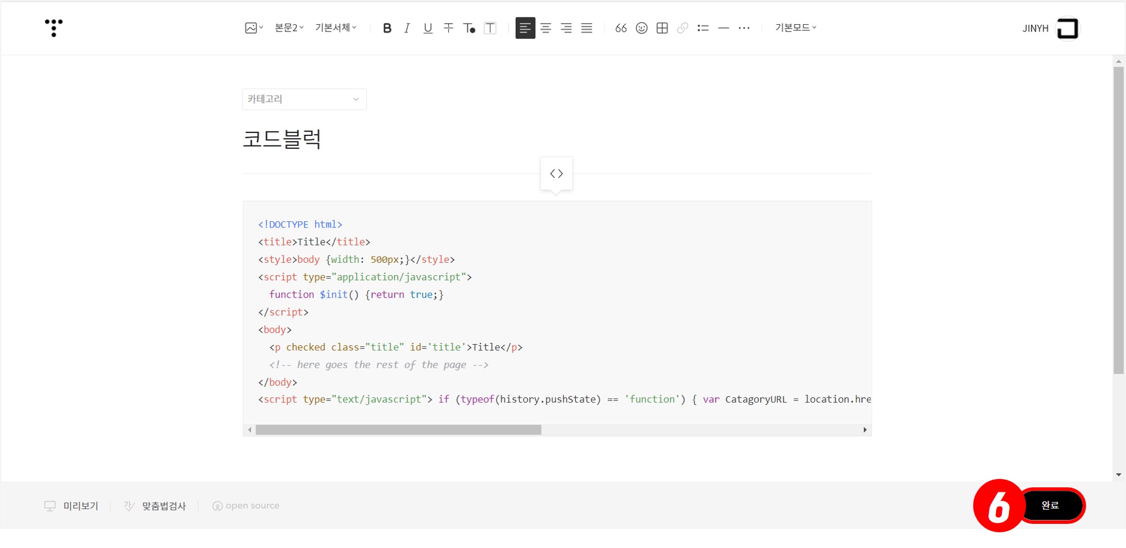Insert a horizontal divider line
The image size is (1126, 548).
pos(724,28)
